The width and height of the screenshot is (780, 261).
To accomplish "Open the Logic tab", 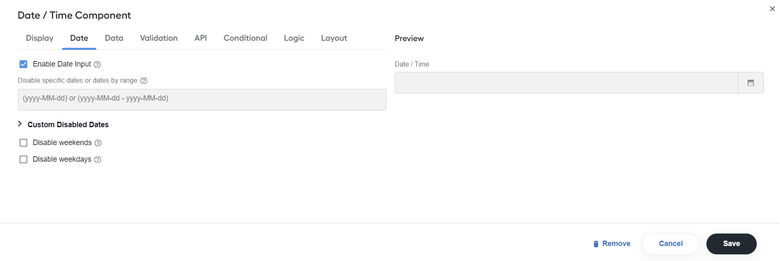I will click(x=294, y=38).
